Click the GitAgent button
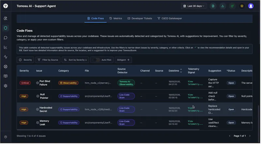 pos(123,60)
